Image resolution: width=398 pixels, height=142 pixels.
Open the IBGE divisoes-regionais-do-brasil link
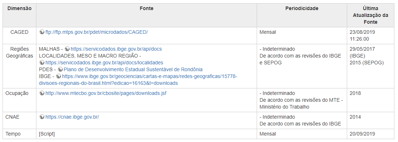(138, 79)
